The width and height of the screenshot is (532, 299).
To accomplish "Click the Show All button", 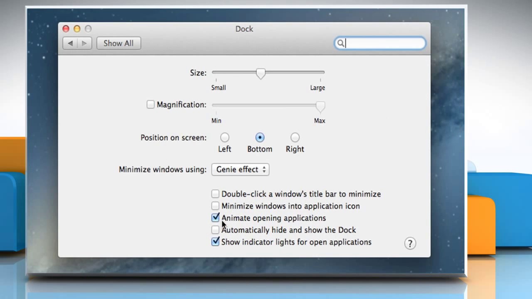I will click(118, 43).
